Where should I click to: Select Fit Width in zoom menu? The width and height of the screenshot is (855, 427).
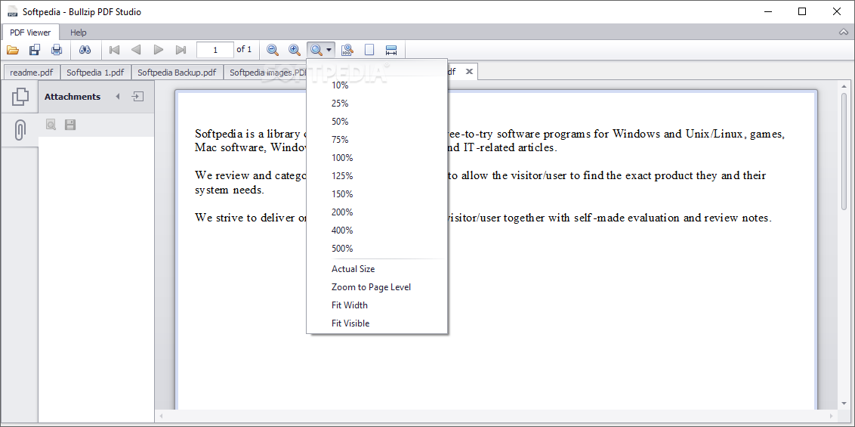point(377,305)
